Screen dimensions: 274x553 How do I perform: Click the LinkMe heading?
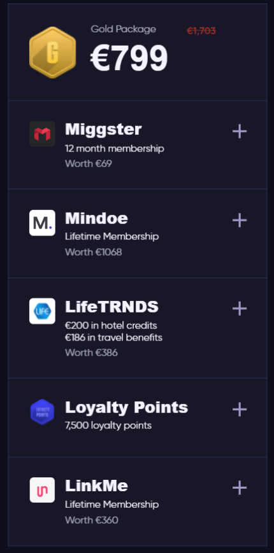click(x=96, y=486)
